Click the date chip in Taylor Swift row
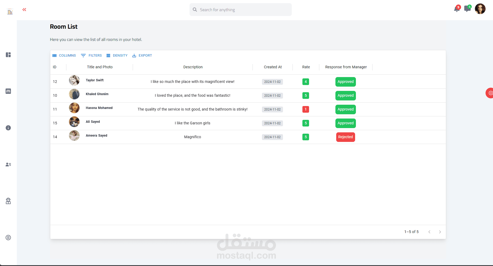Image resolution: width=493 pixels, height=266 pixels. click(x=272, y=82)
